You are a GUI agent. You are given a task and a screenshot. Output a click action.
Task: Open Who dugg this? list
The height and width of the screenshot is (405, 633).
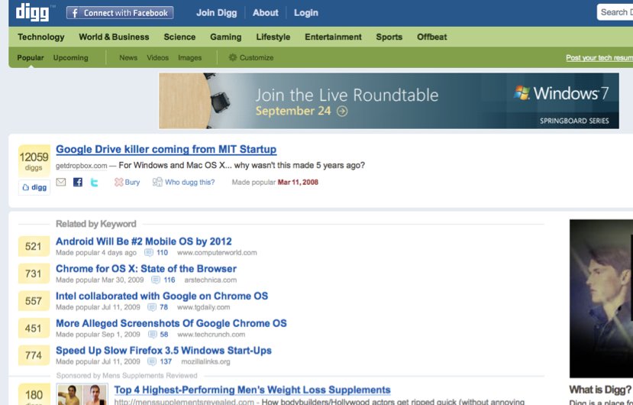(184, 183)
